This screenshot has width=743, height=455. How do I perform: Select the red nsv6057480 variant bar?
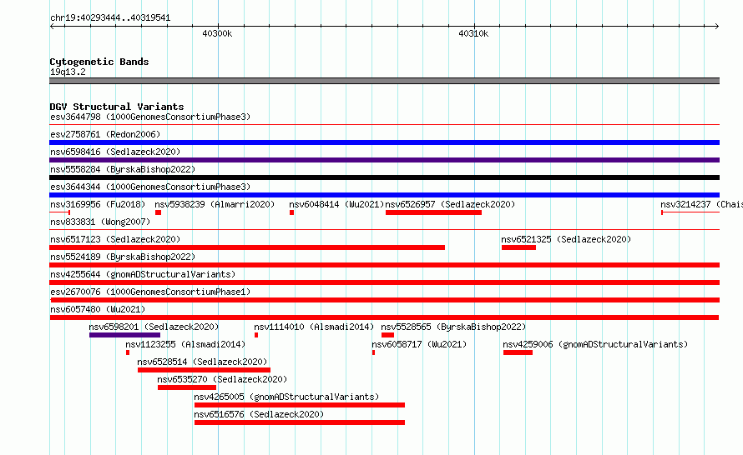tap(384, 317)
